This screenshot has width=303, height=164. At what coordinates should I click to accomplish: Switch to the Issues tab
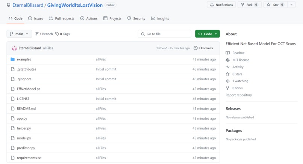click(36, 18)
